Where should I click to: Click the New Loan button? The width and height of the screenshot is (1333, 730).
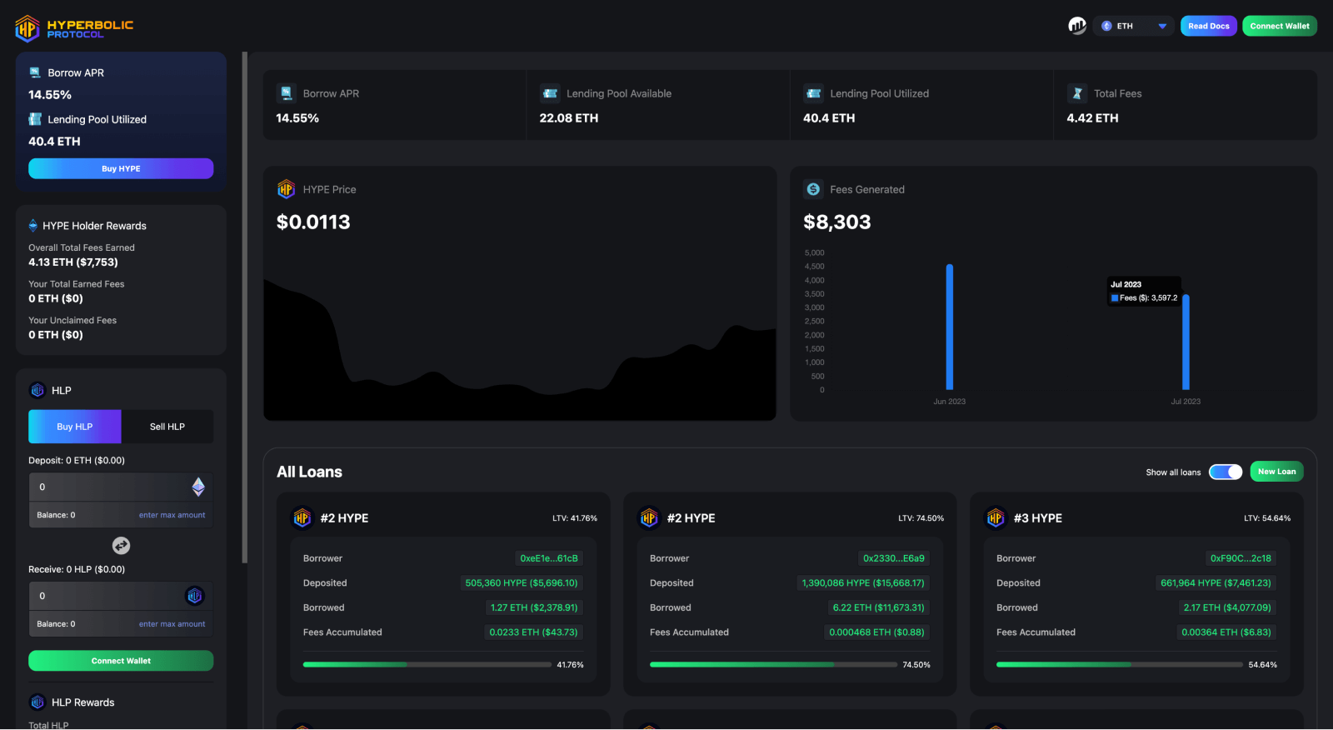(1276, 472)
